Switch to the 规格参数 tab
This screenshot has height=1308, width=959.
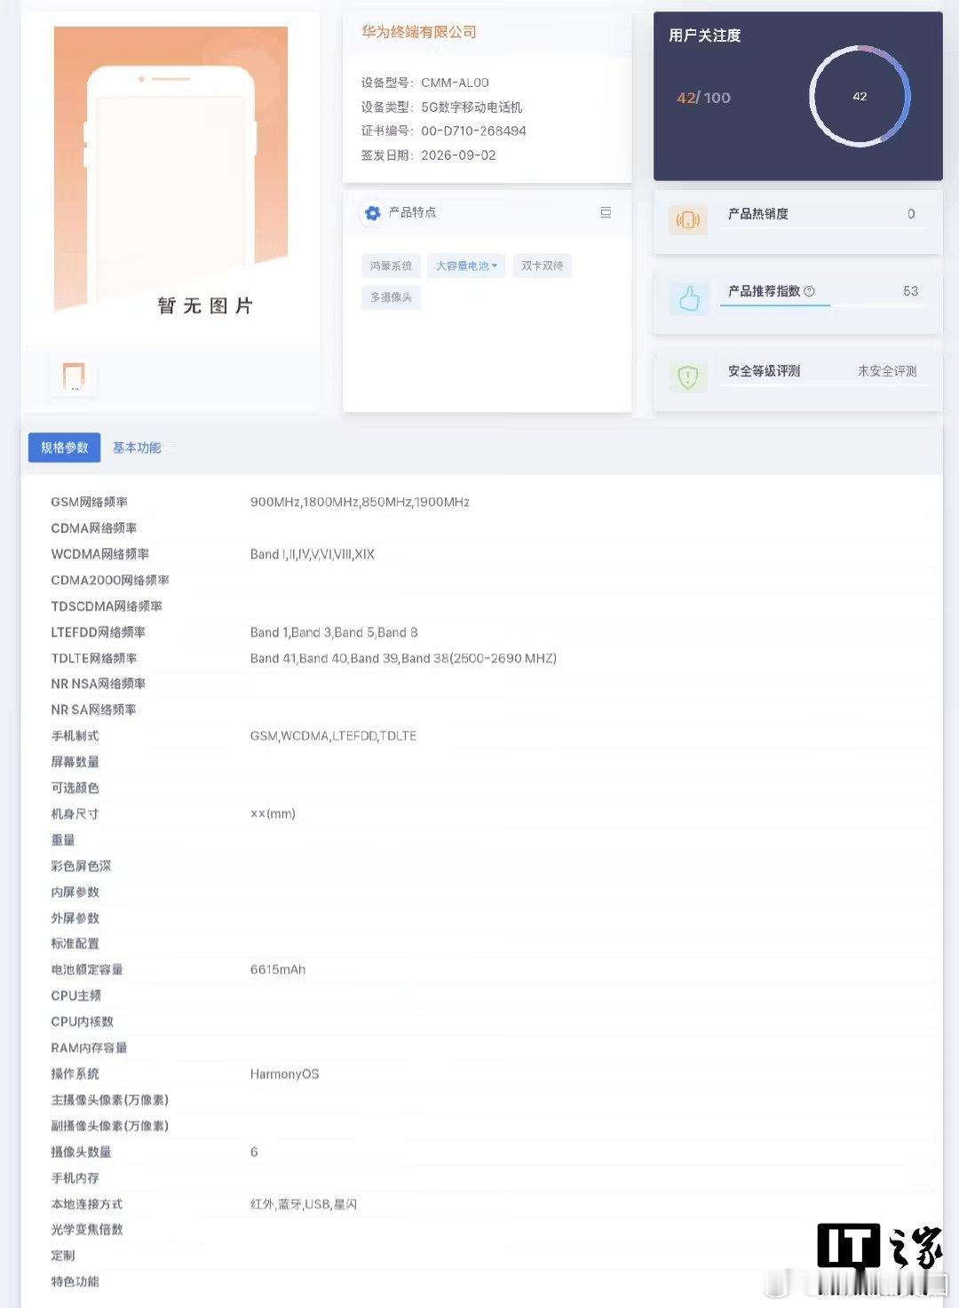tap(65, 448)
